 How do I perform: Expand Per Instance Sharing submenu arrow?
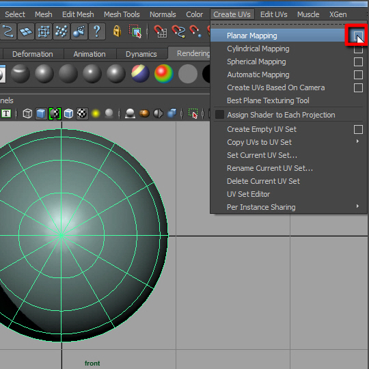(x=358, y=206)
